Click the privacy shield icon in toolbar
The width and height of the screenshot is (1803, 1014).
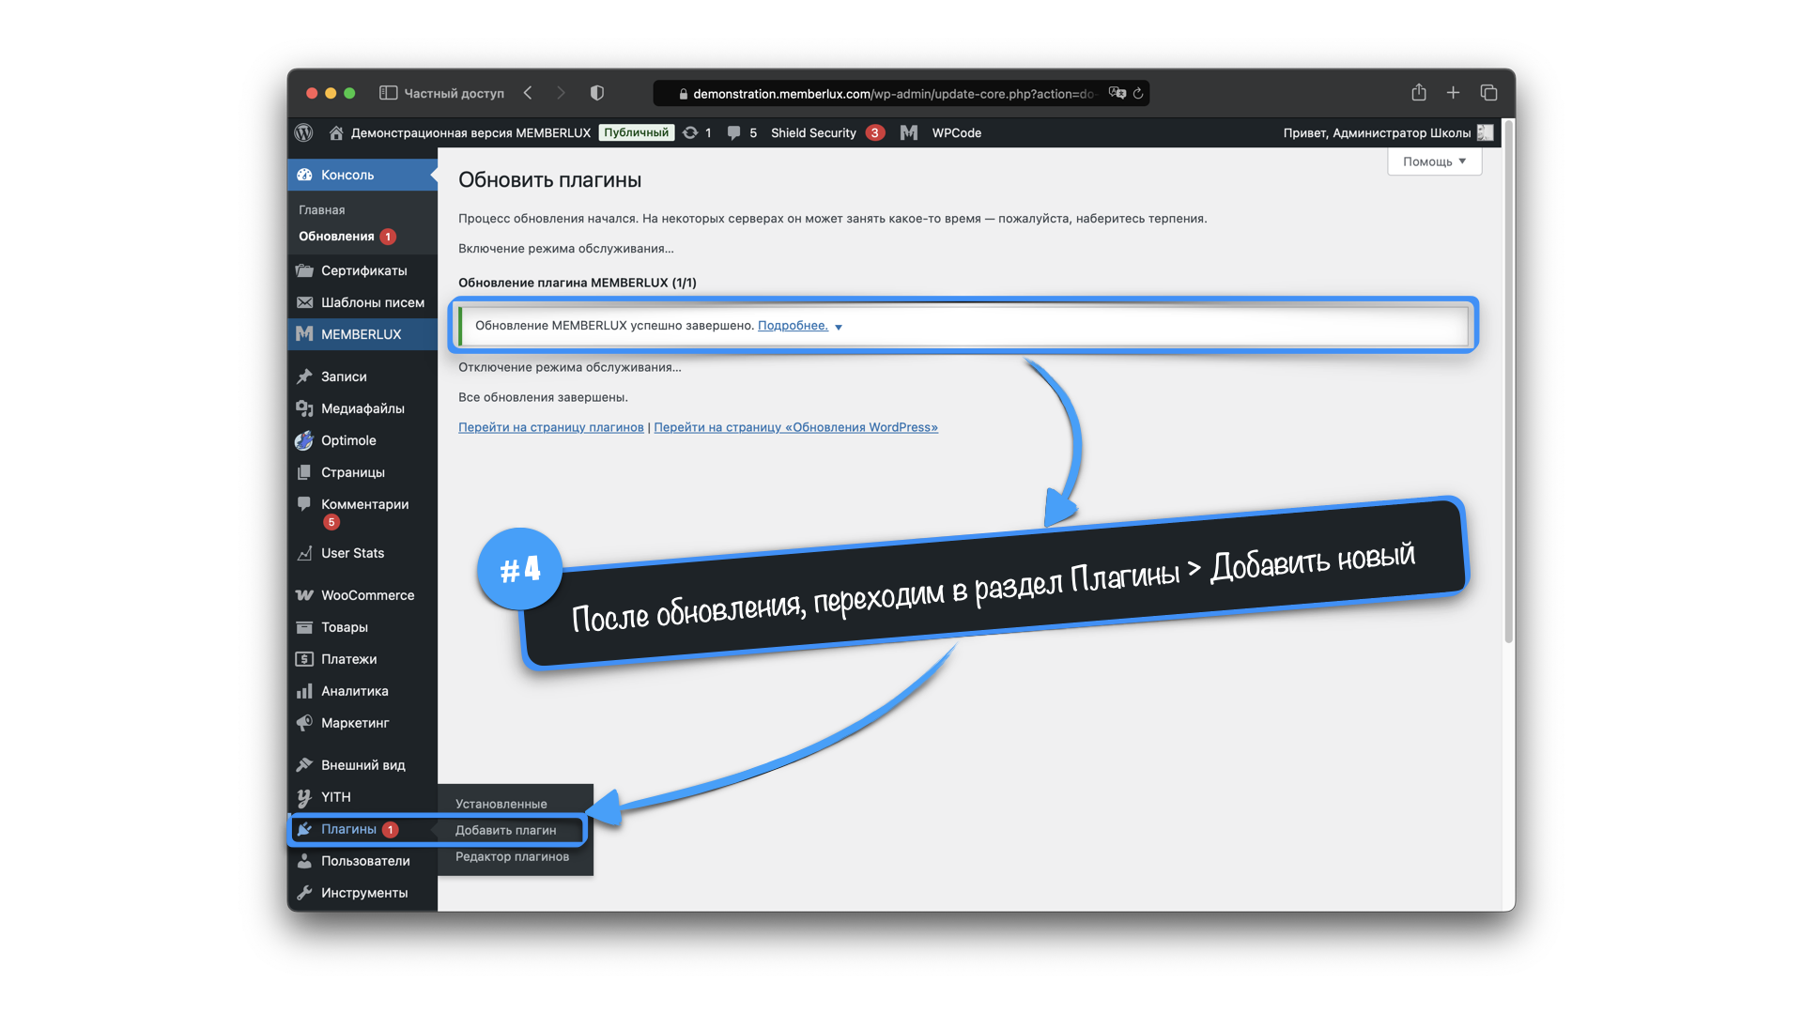tap(596, 93)
